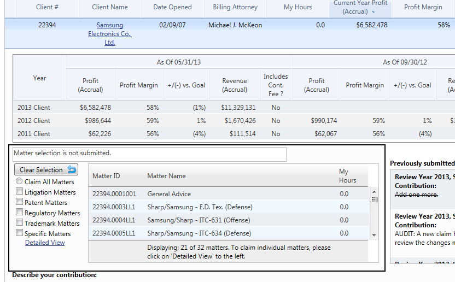
Task: Click the $6,582,478 profit value in 2013 row
Action: point(96,108)
